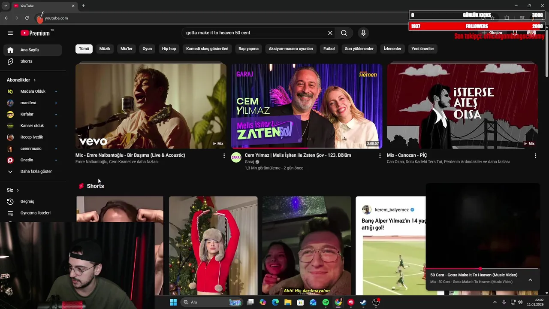Select the Mix'ler filter chip

[x=127, y=48]
